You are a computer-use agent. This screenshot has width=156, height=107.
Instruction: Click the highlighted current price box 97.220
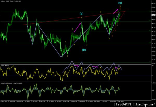pos(153,15)
